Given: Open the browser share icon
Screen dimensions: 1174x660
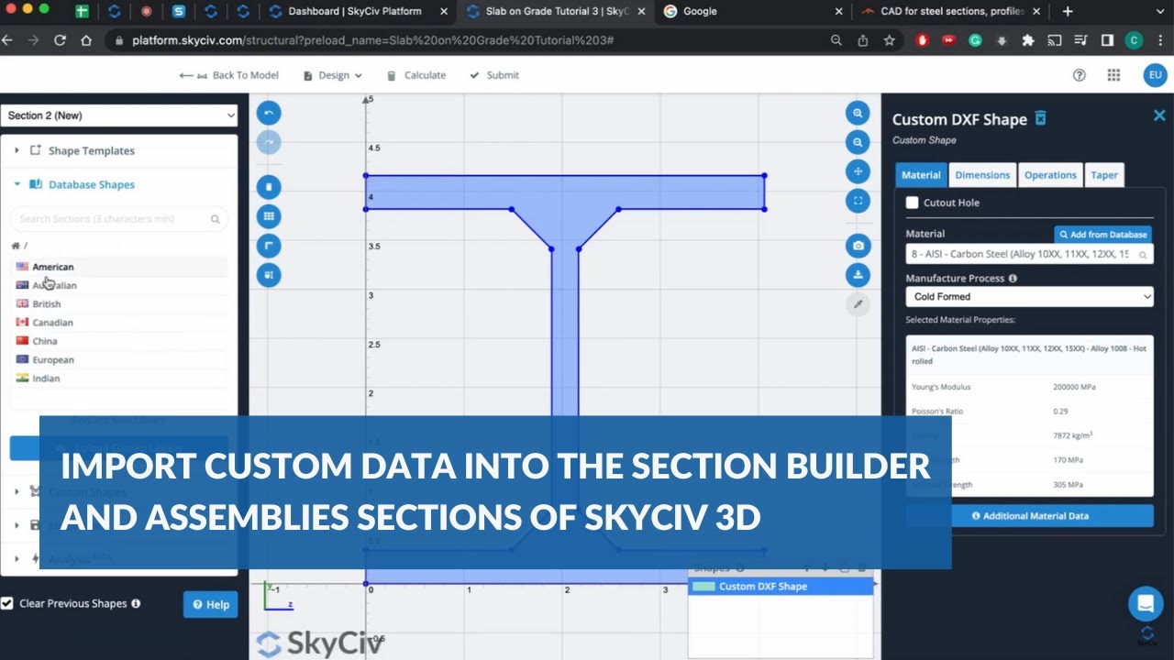Looking at the screenshot, I should [x=862, y=40].
